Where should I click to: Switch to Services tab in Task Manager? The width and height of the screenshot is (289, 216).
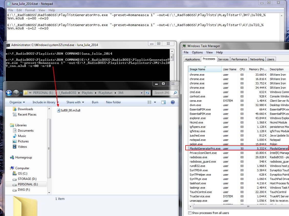[223, 59]
